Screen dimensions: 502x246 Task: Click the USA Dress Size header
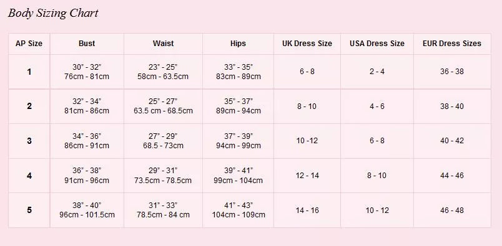tap(377, 44)
